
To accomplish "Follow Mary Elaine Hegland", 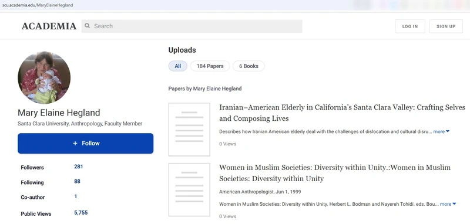I will tap(85, 143).
